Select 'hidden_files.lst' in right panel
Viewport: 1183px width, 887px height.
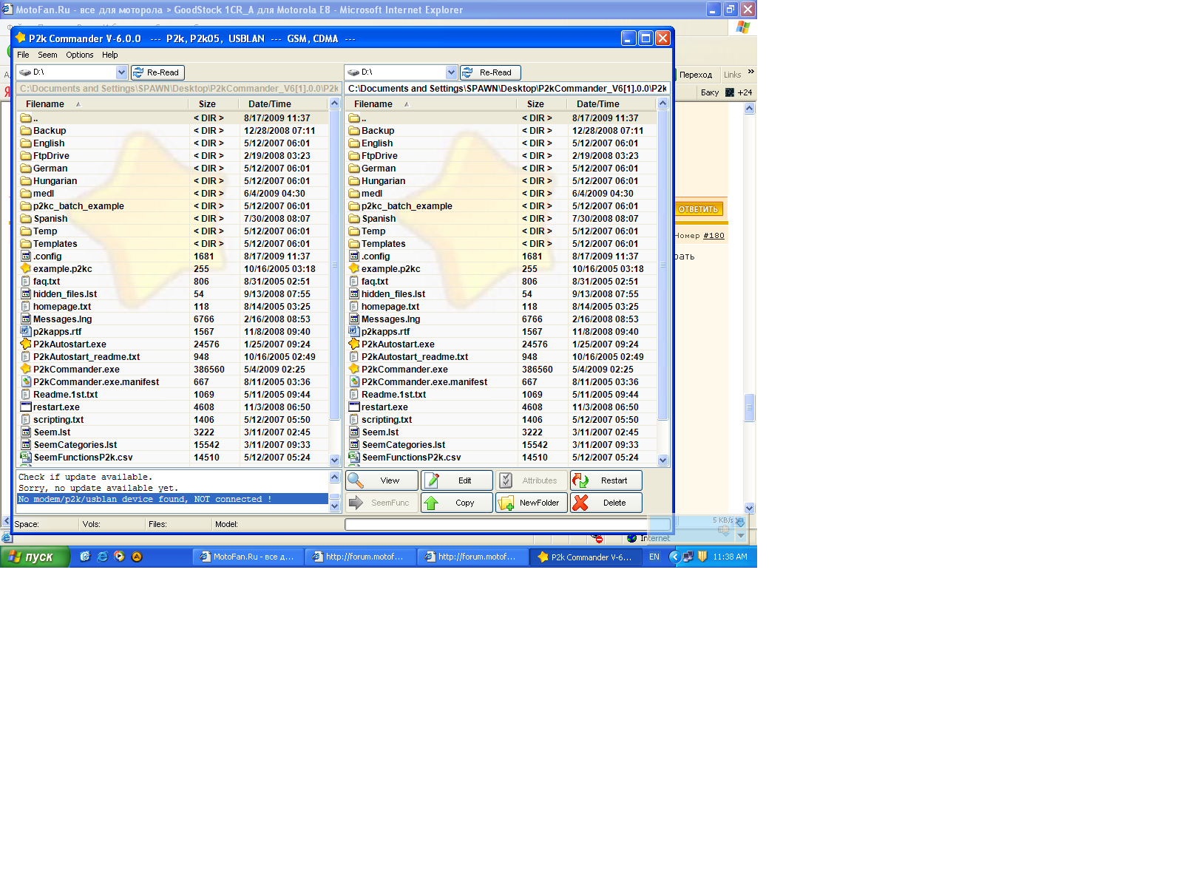click(x=393, y=294)
